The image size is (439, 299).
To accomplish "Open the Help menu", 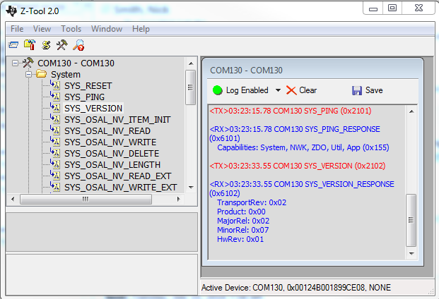I will pyautogui.click(x=141, y=29).
